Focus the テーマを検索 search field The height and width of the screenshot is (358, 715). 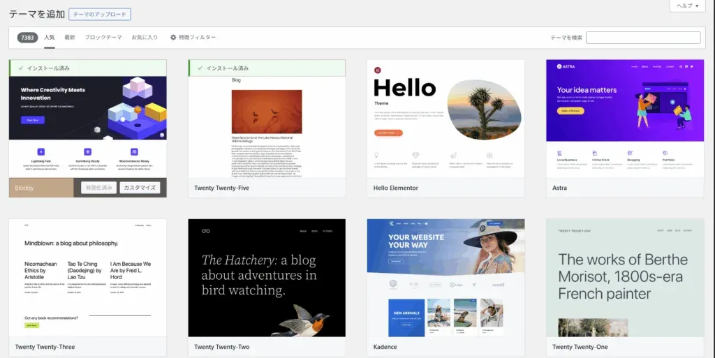[643, 38]
